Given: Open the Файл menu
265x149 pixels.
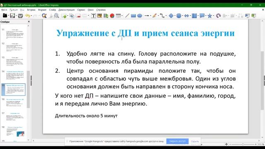Looking at the screenshot, I should [4, 10].
